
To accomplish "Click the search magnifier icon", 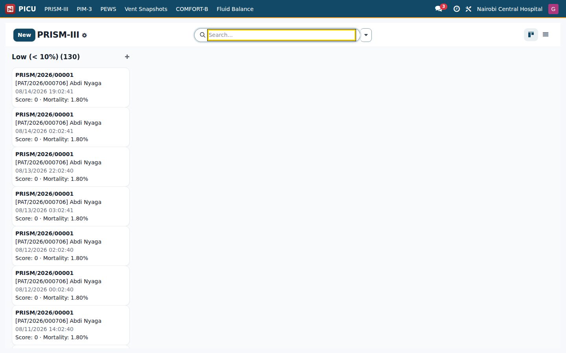I will [x=202, y=35].
